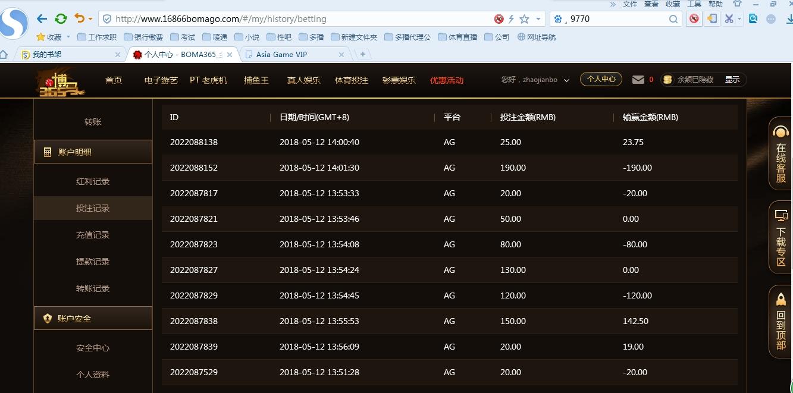Click the red ad-block toolbar icon
Screen dimensions: 793x393
[x=694, y=19]
